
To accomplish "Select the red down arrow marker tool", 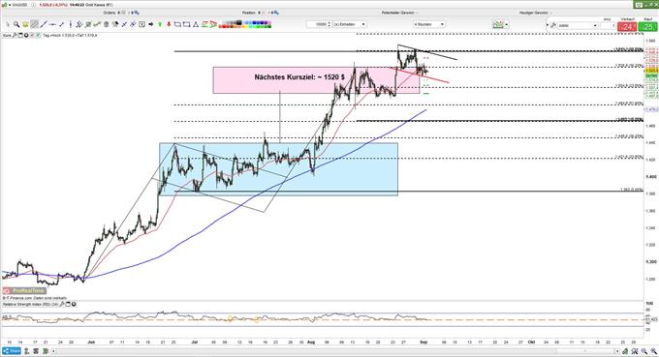I will tap(169, 24).
